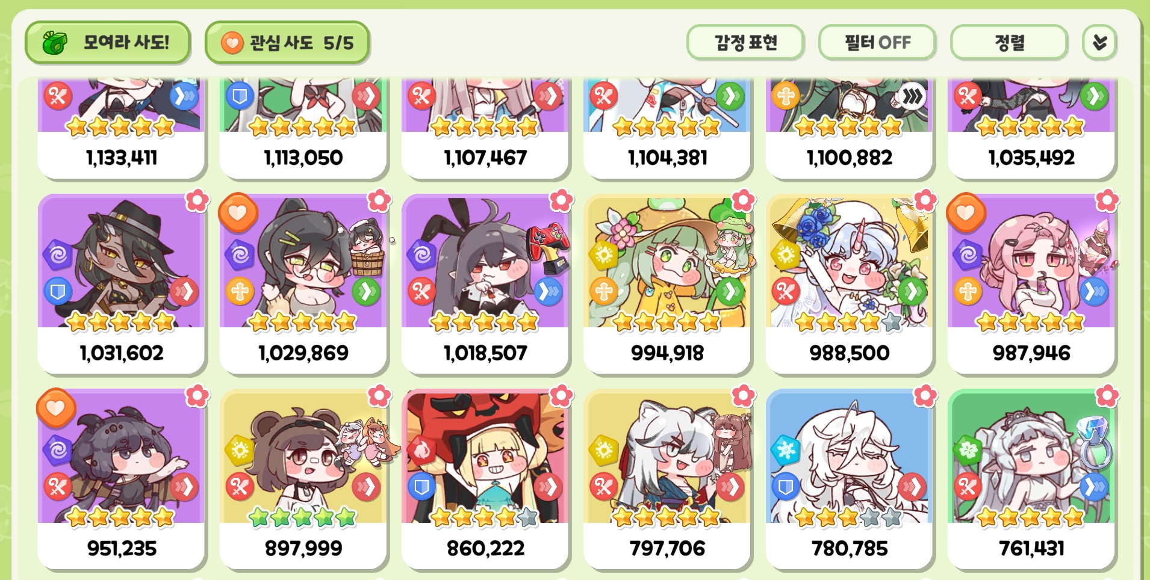Open the 필터 OFF filter menu

click(877, 43)
